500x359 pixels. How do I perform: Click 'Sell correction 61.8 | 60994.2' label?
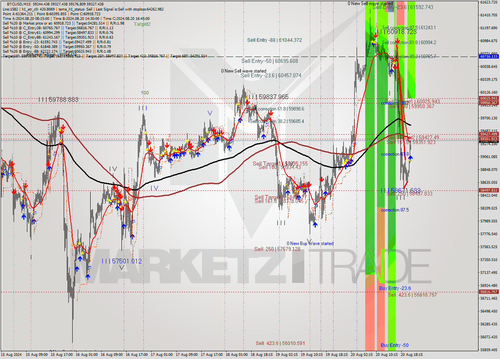point(409,43)
